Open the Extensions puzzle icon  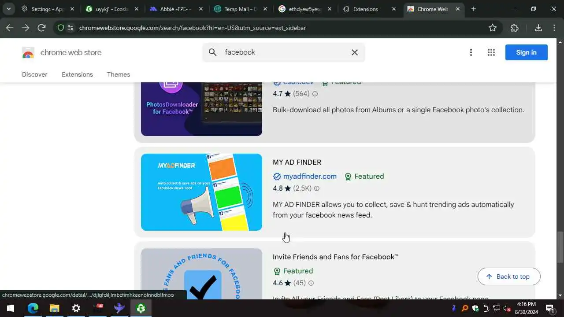(x=515, y=28)
